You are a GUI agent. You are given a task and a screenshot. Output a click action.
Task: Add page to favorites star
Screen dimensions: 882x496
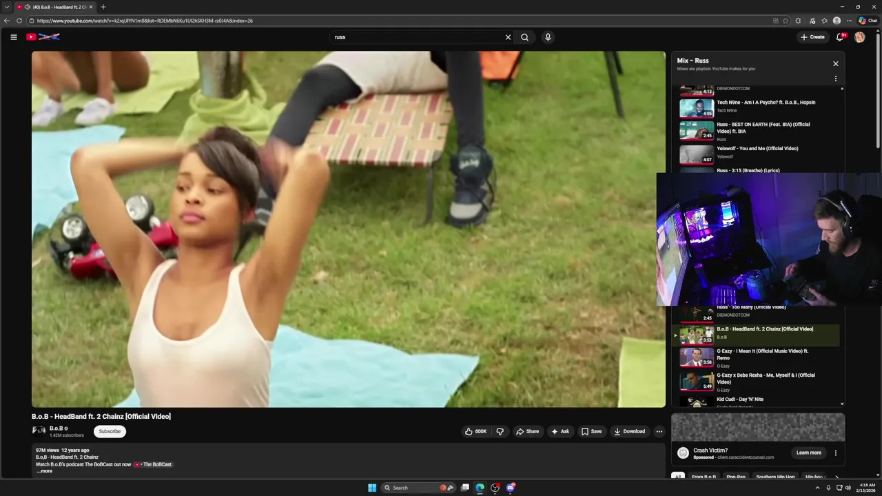[786, 21]
